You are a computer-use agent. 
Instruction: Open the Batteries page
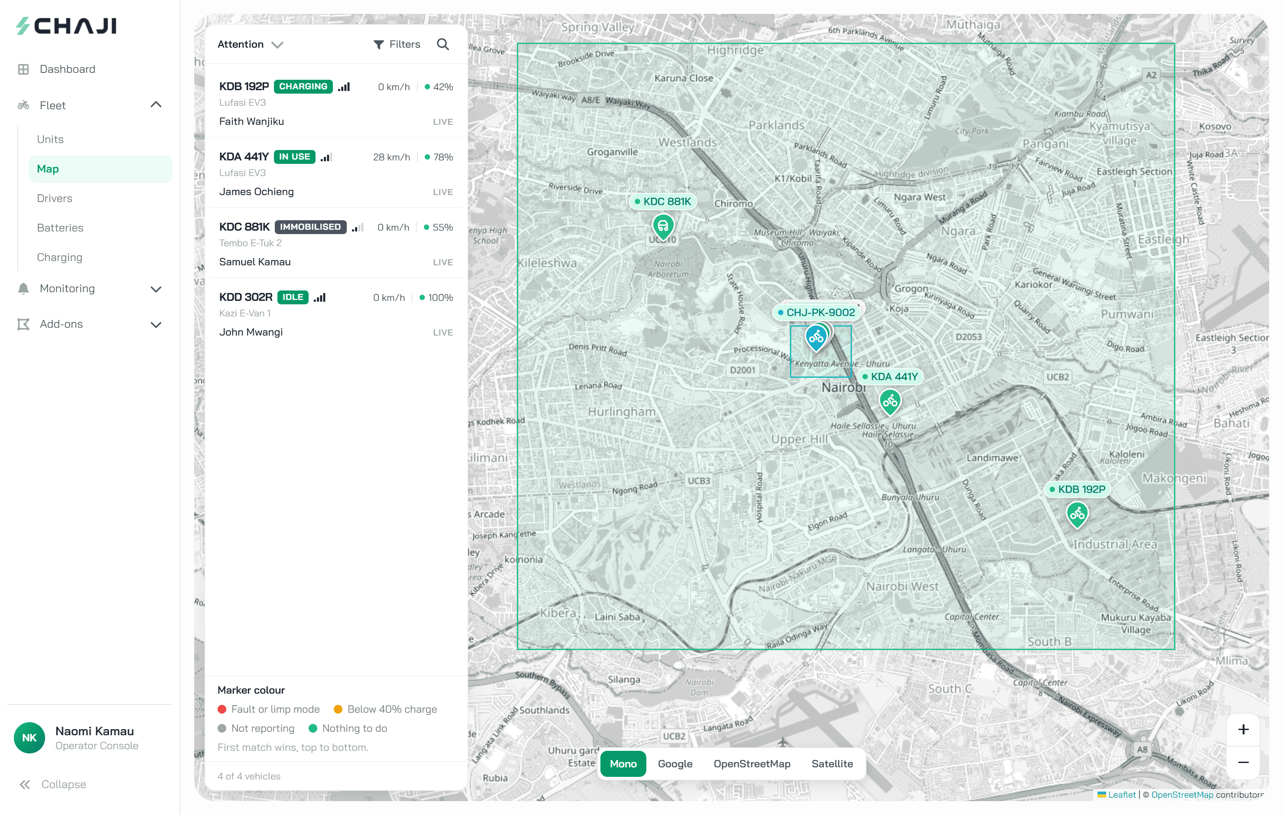point(100,228)
